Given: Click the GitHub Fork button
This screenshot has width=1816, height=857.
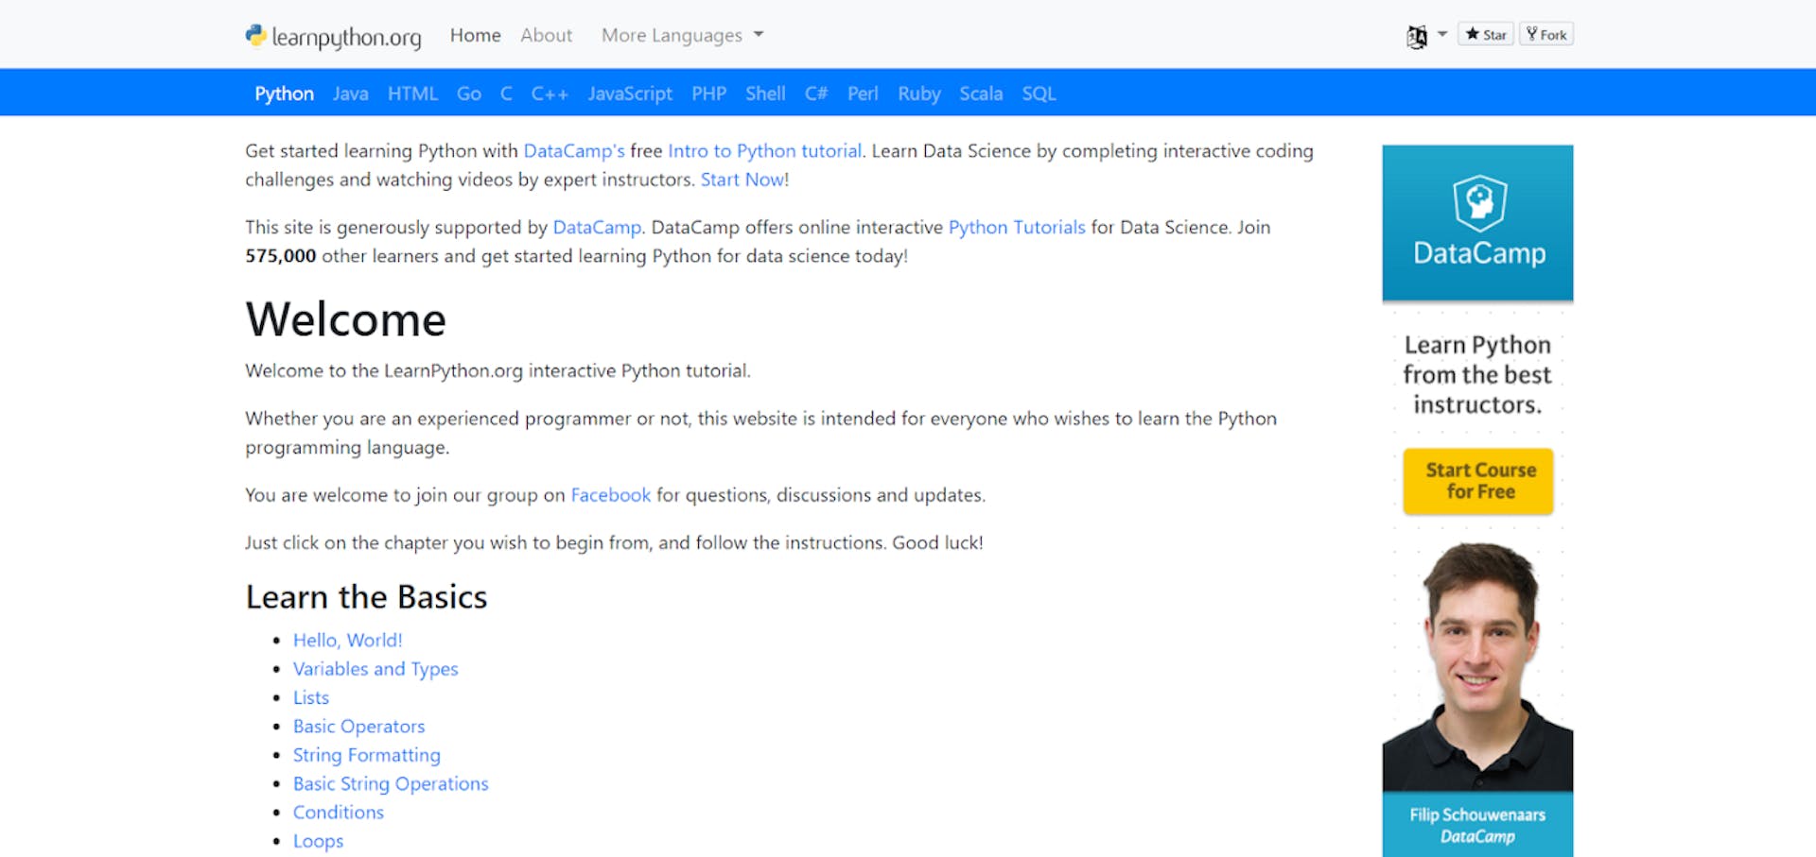Looking at the screenshot, I should tap(1546, 35).
